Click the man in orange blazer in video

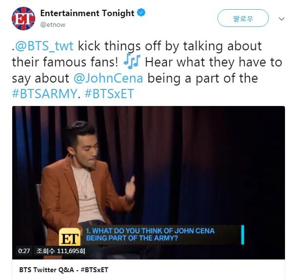pos(86,185)
